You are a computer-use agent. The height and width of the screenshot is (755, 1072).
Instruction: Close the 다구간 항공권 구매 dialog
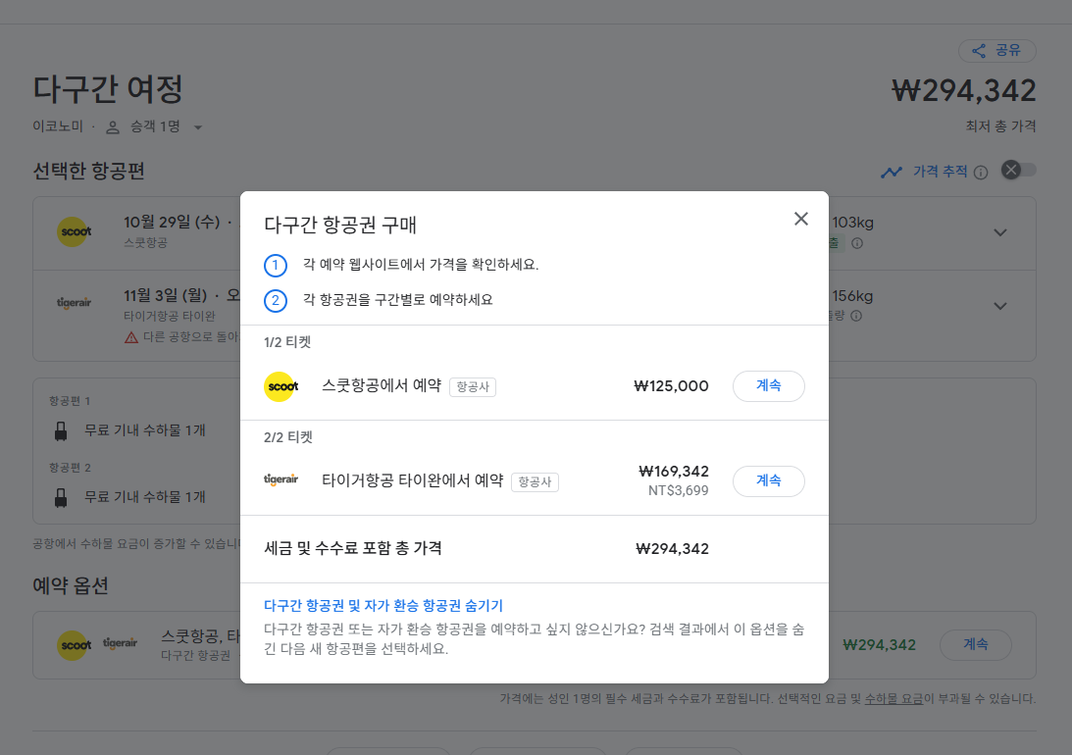[x=800, y=219]
